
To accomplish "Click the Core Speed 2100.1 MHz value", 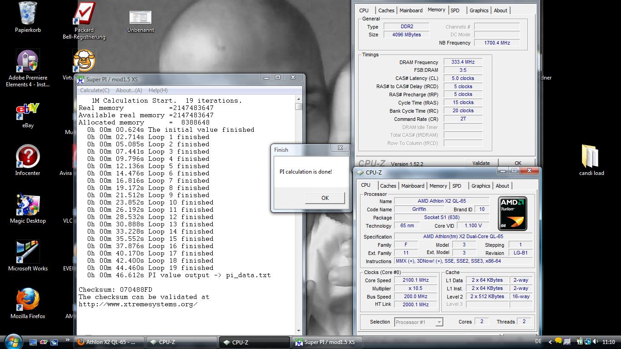I will [x=416, y=280].
